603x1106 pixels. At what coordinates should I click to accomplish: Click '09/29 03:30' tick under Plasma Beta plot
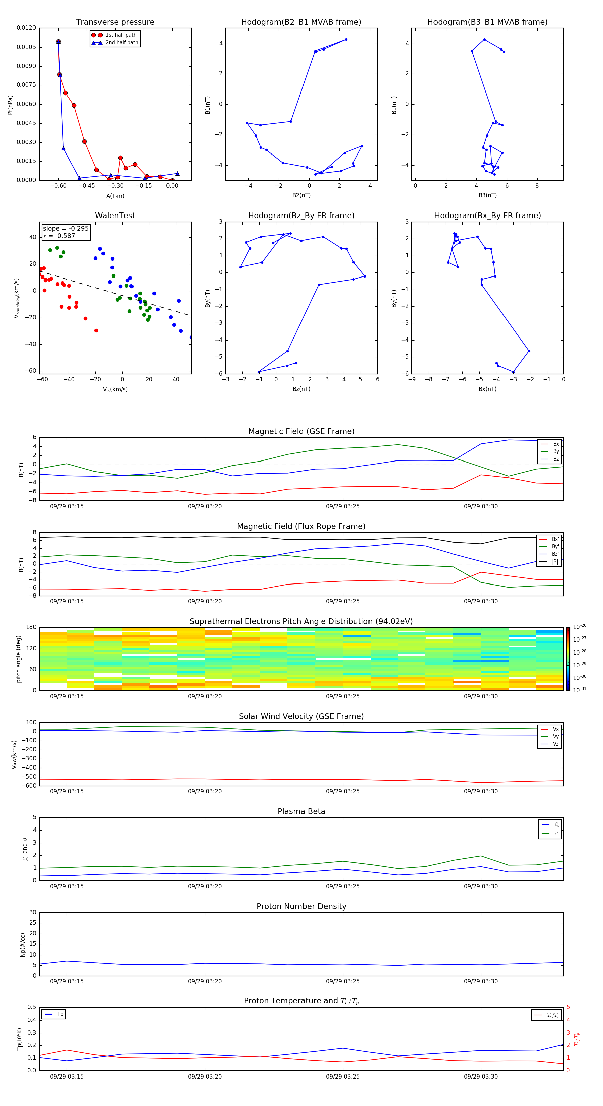tap(481, 886)
